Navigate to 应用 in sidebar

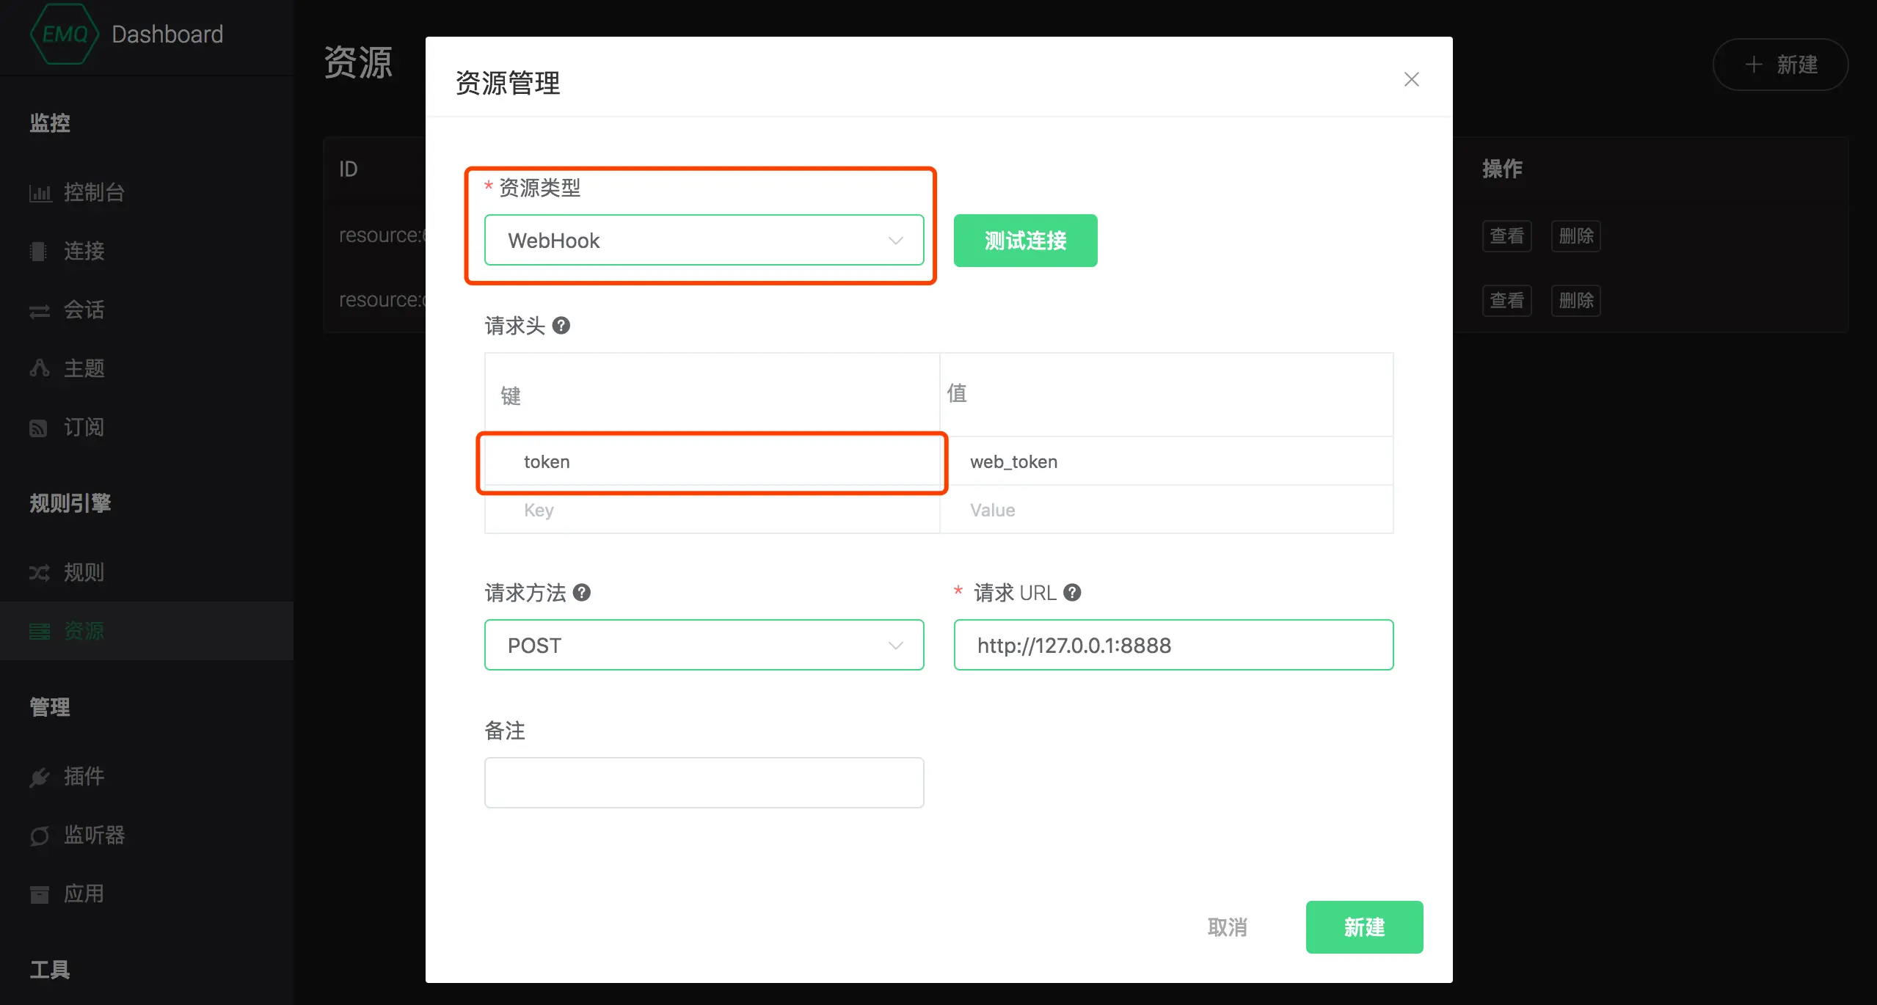click(84, 893)
